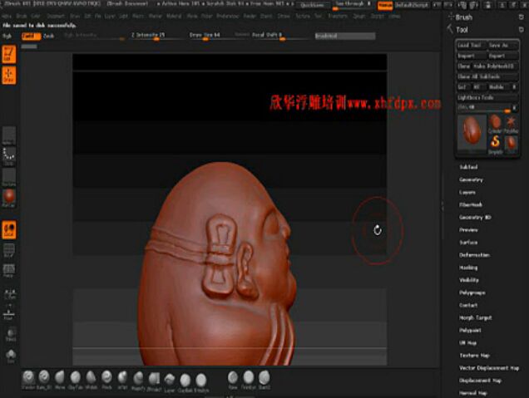This screenshot has width=529, height=398.
Task: Select the SimpleBrush S tool icon
Action: click(x=495, y=145)
